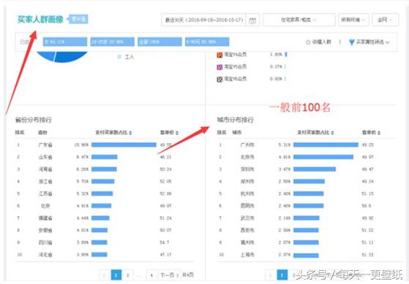The image size is (409, 284).
Task: Click 北京 in the province ranking
Action: point(45,206)
